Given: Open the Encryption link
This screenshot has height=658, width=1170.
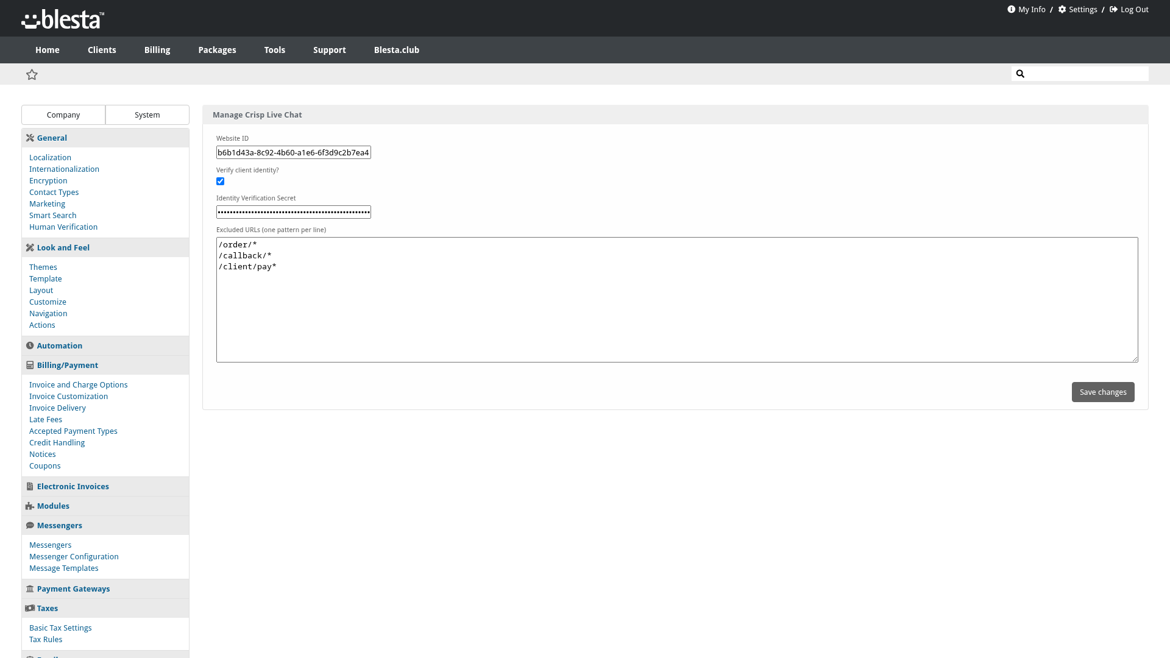Looking at the screenshot, I should (x=48, y=181).
